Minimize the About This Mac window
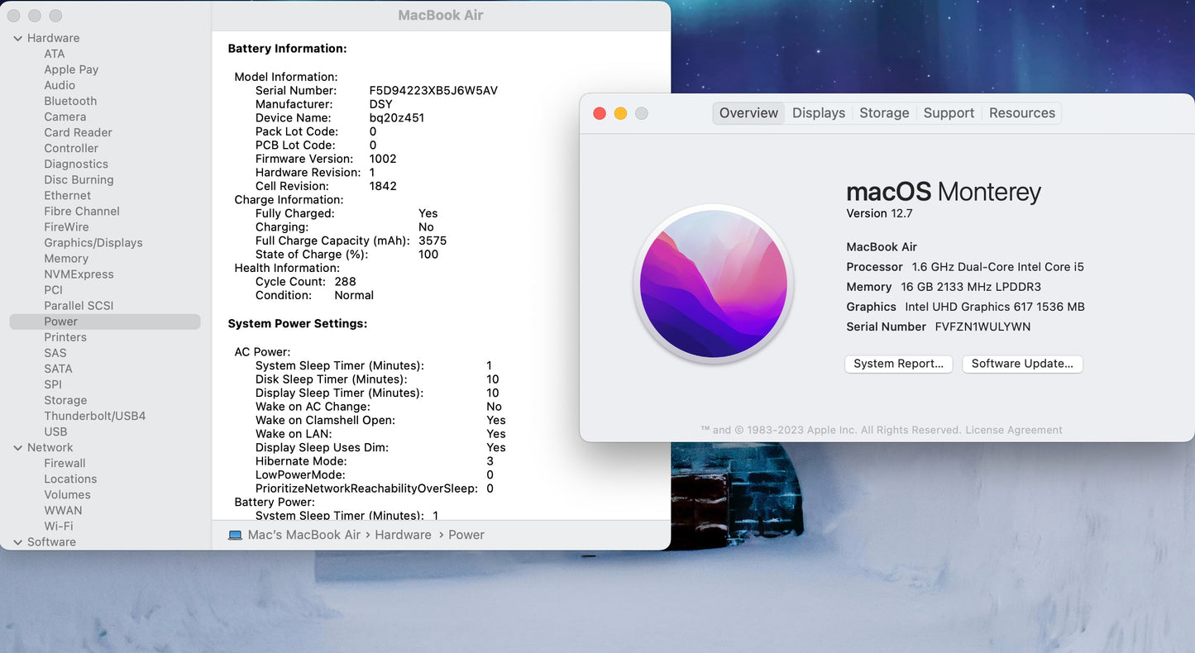Viewport: 1195px width, 653px height. pyautogui.click(x=620, y=113)
